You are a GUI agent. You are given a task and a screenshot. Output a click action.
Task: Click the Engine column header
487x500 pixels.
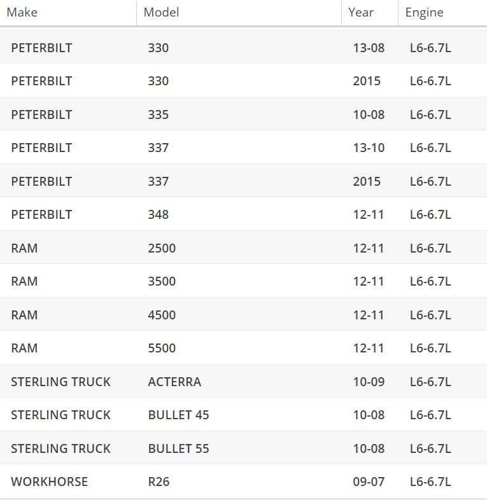coord(424,12)
